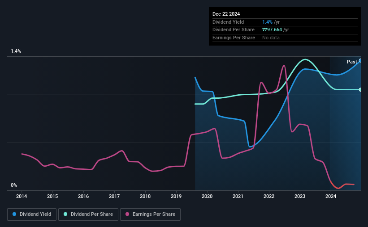Select the 2020 label on the time axis
The image size is (368, 227).
tap(207, 196)
